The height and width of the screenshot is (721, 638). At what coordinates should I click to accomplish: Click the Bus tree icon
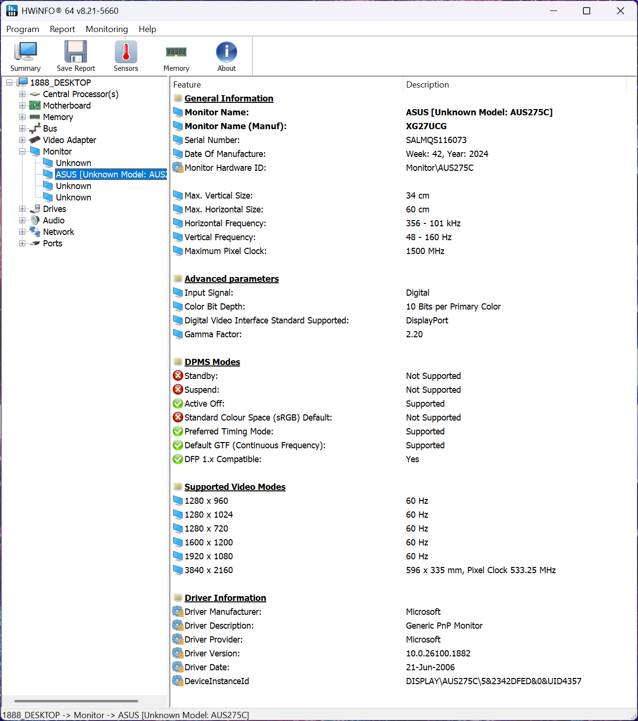tap(35, 128)
